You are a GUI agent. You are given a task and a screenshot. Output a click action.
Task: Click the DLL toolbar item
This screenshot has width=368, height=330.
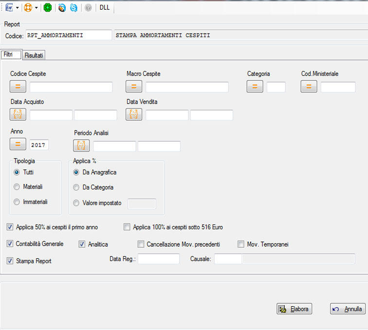(x=105, y=7)
